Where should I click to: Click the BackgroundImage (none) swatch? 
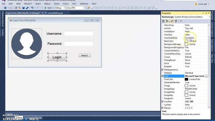click(186, 44)
